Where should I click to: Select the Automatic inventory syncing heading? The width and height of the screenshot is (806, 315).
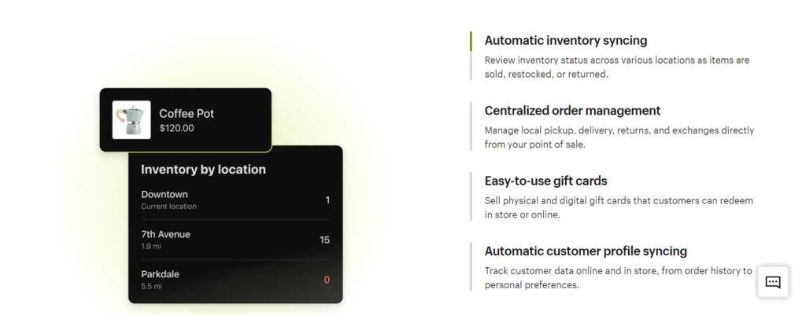tap(565, 40)
